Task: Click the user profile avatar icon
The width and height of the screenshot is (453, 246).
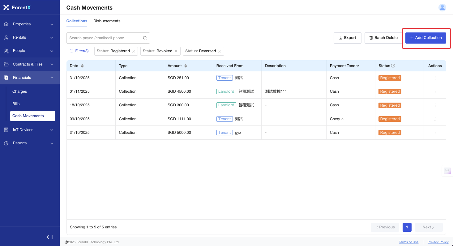Action: [x=442, y=7]
